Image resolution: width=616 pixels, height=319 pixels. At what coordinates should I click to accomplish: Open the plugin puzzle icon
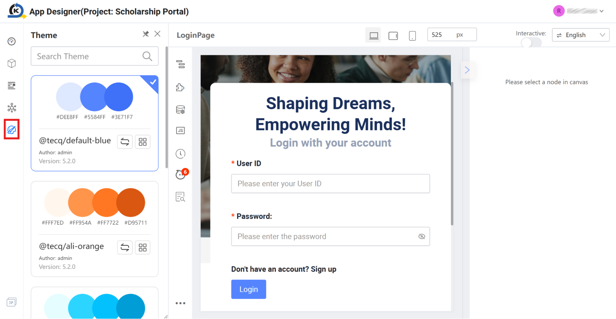click(181, 87)
